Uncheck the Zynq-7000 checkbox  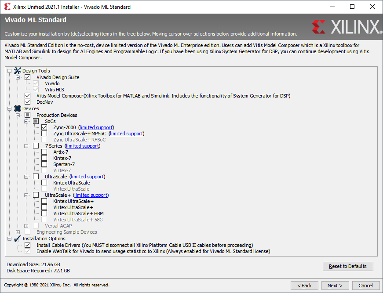click(x=44, y=127)
